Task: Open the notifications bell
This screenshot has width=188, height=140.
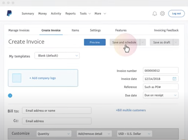Action: 155,14
